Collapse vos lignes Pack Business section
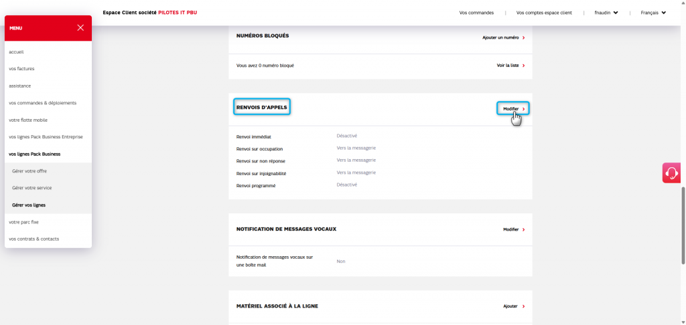This screenshot has width=686, height=325. click(34, 154)
